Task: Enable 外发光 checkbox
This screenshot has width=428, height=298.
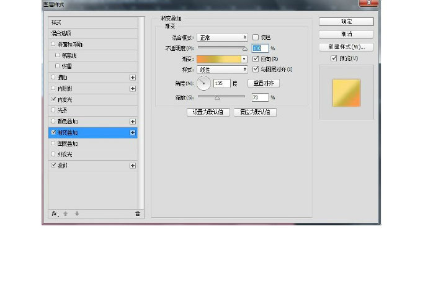Action: click(53, 154)
